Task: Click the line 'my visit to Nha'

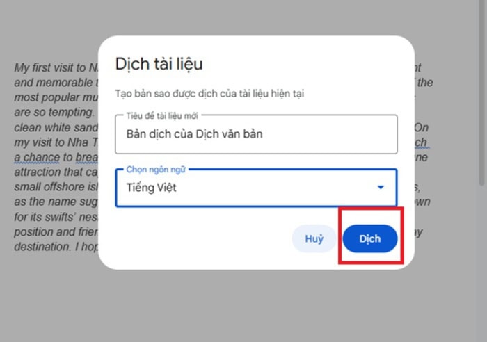Action: tap(51, 142)
